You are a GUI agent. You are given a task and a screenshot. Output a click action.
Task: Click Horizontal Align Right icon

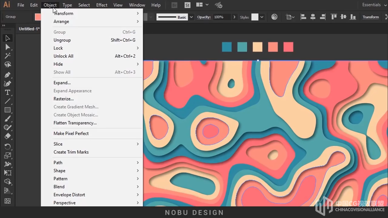[323, 17]
